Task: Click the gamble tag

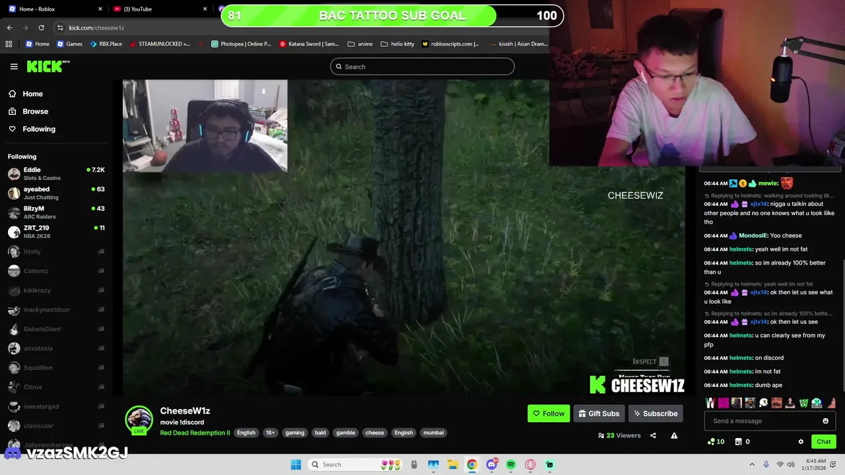Action: click(345, 433)
